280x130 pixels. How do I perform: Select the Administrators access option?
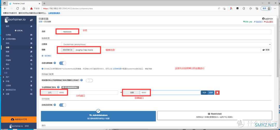click(x=99, y=116)
